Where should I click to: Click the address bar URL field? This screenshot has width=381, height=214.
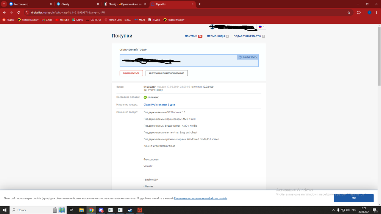point(188,12)
